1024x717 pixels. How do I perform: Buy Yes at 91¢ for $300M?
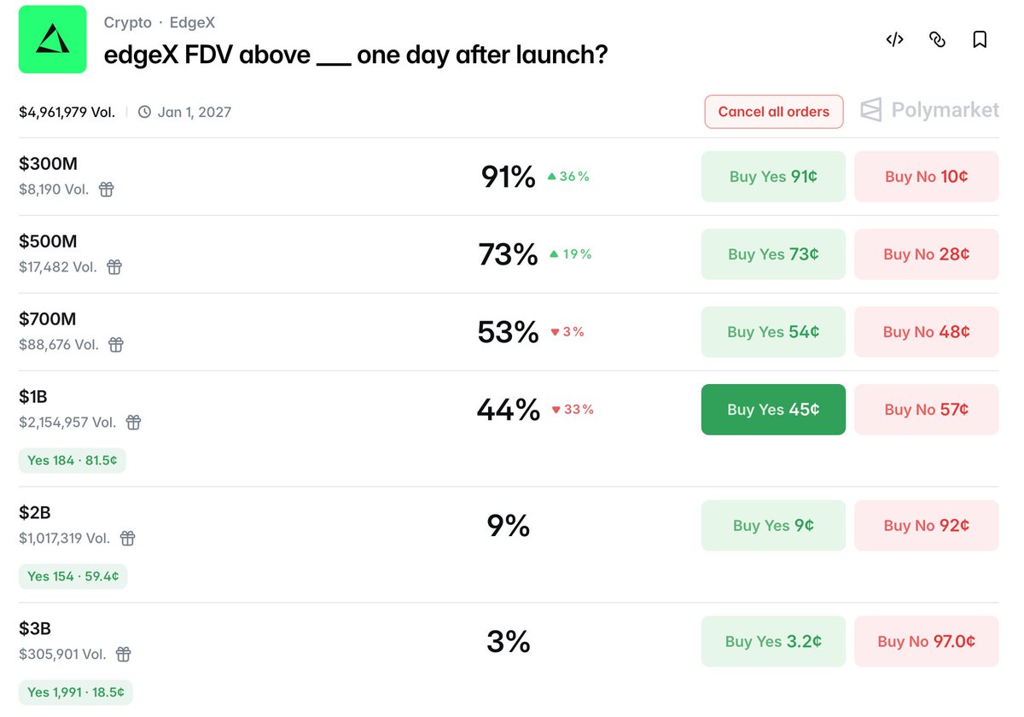point(773,177)
